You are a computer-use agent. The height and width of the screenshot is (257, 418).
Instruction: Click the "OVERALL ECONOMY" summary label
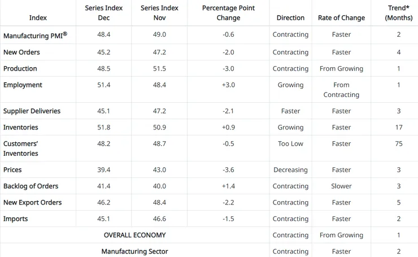click(134, 235)
